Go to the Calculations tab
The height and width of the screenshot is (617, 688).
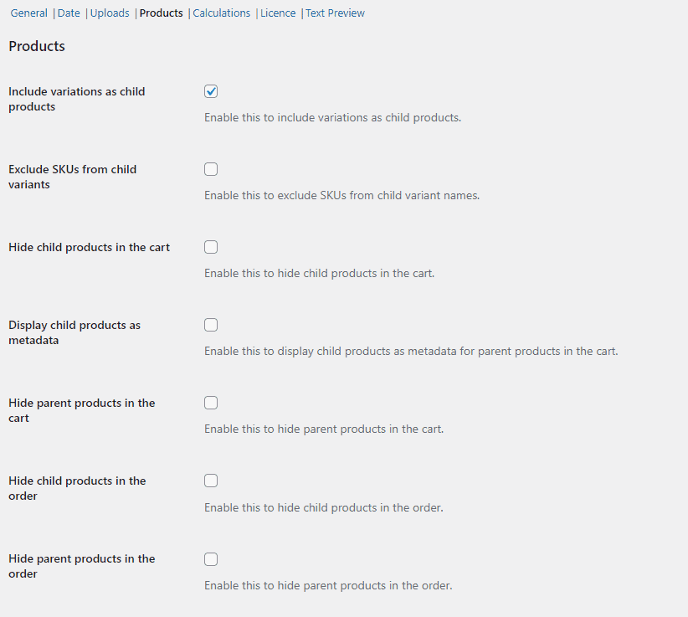(222, 13)
